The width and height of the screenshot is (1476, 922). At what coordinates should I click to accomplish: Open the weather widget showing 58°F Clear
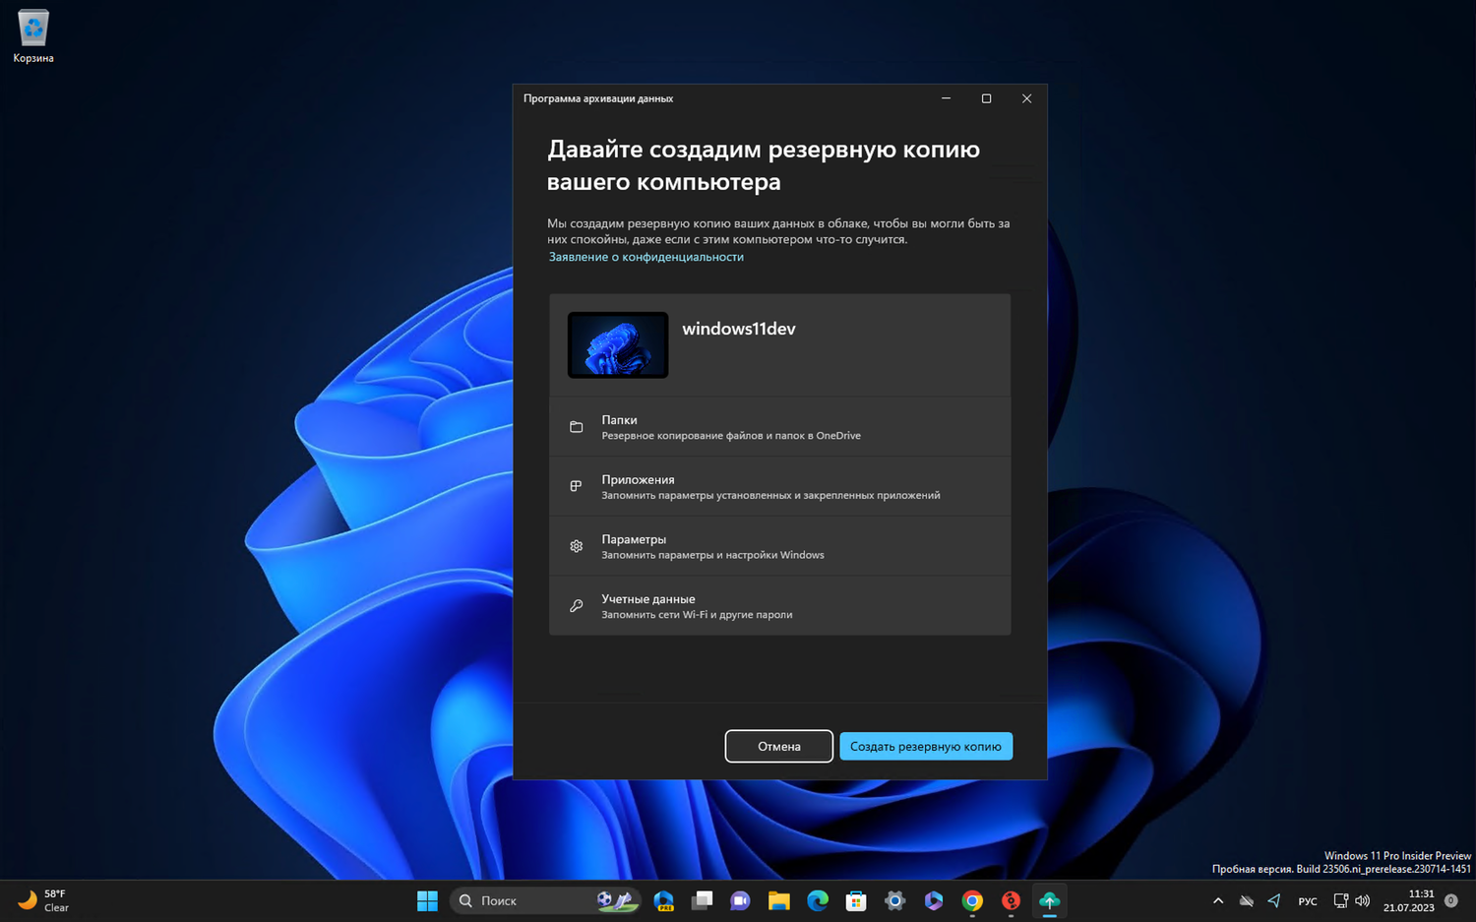tap(44, 900)
